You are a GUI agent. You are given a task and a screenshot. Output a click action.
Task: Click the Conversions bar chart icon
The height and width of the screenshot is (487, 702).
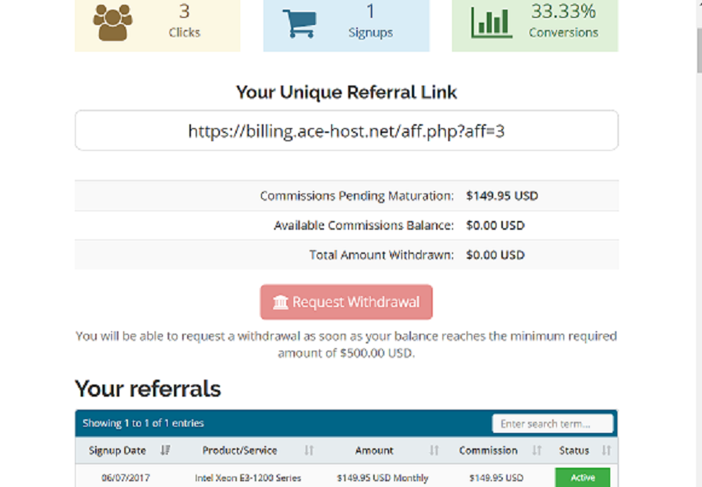coord(491,23)
